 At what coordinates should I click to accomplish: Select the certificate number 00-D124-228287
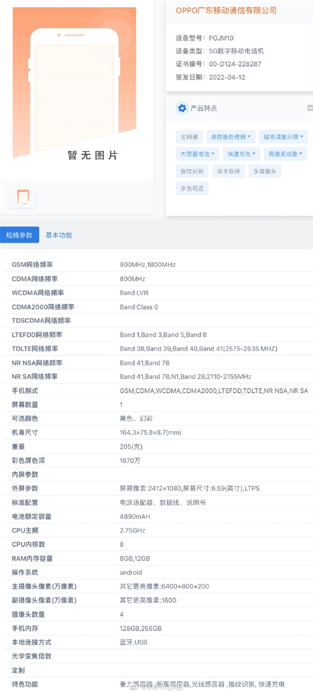pyautogui.click(x=235, y=64)
